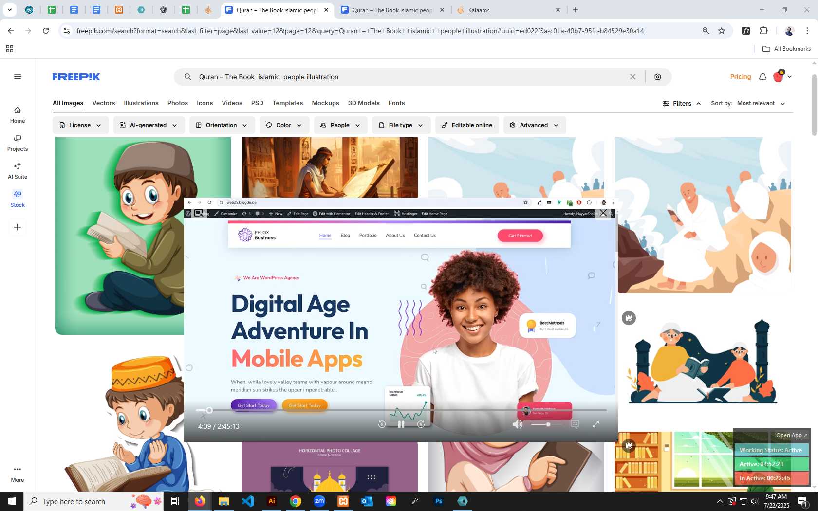Open boy reading book illustration thumbnail
The width and height of the screenshot is (818, 511).
119,236
